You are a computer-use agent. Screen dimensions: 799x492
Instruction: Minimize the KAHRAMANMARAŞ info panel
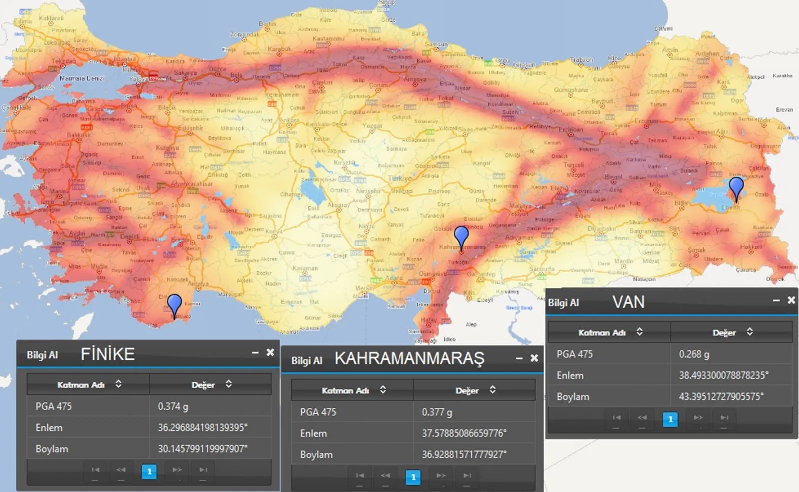pos(519,358)
